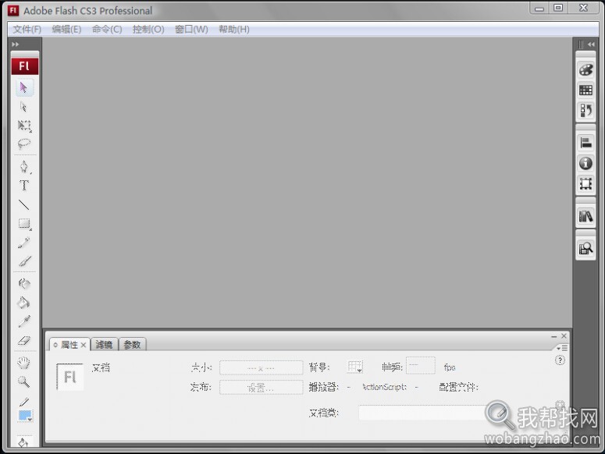This screenshot has height=454, width=605.
Task: Close the Properties panel group
Action: click(564, 336)
